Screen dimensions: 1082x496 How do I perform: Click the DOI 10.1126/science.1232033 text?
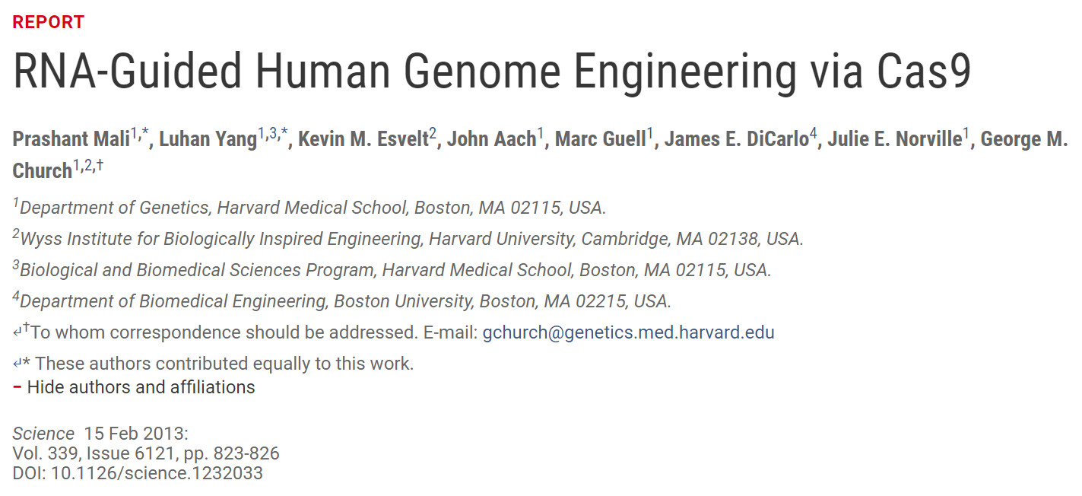coord(138,473)
